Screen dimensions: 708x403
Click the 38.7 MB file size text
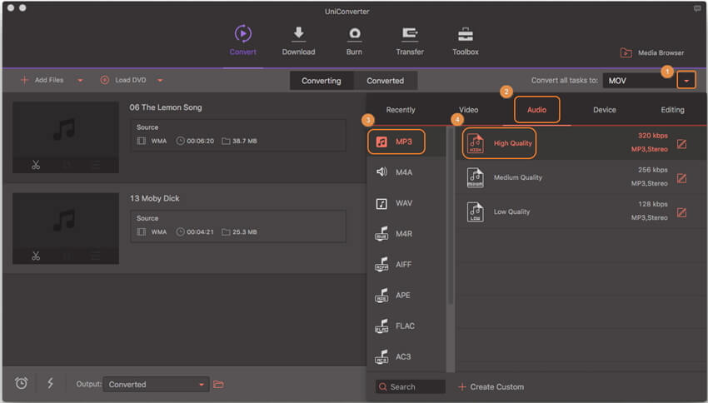pos(245,142)
